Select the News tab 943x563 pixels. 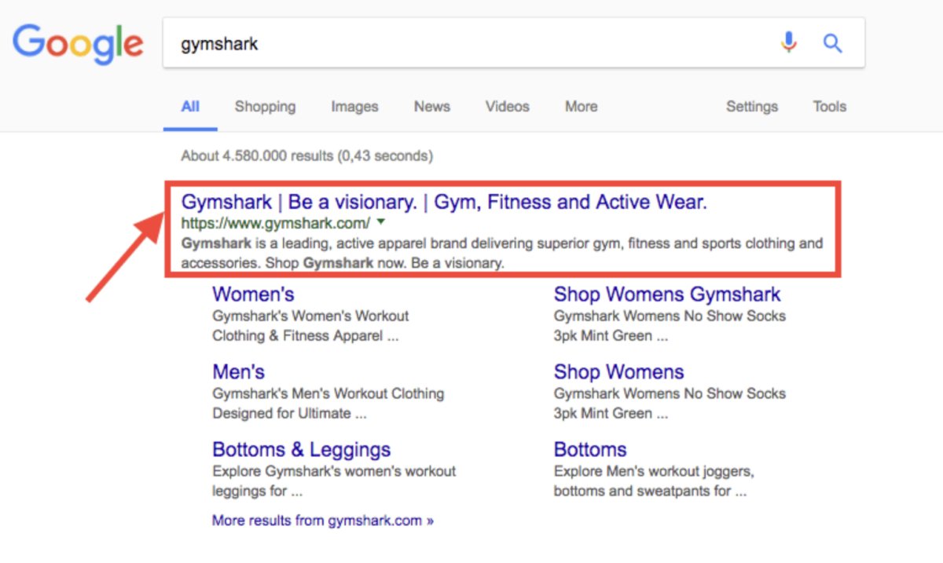coord(431,107)
